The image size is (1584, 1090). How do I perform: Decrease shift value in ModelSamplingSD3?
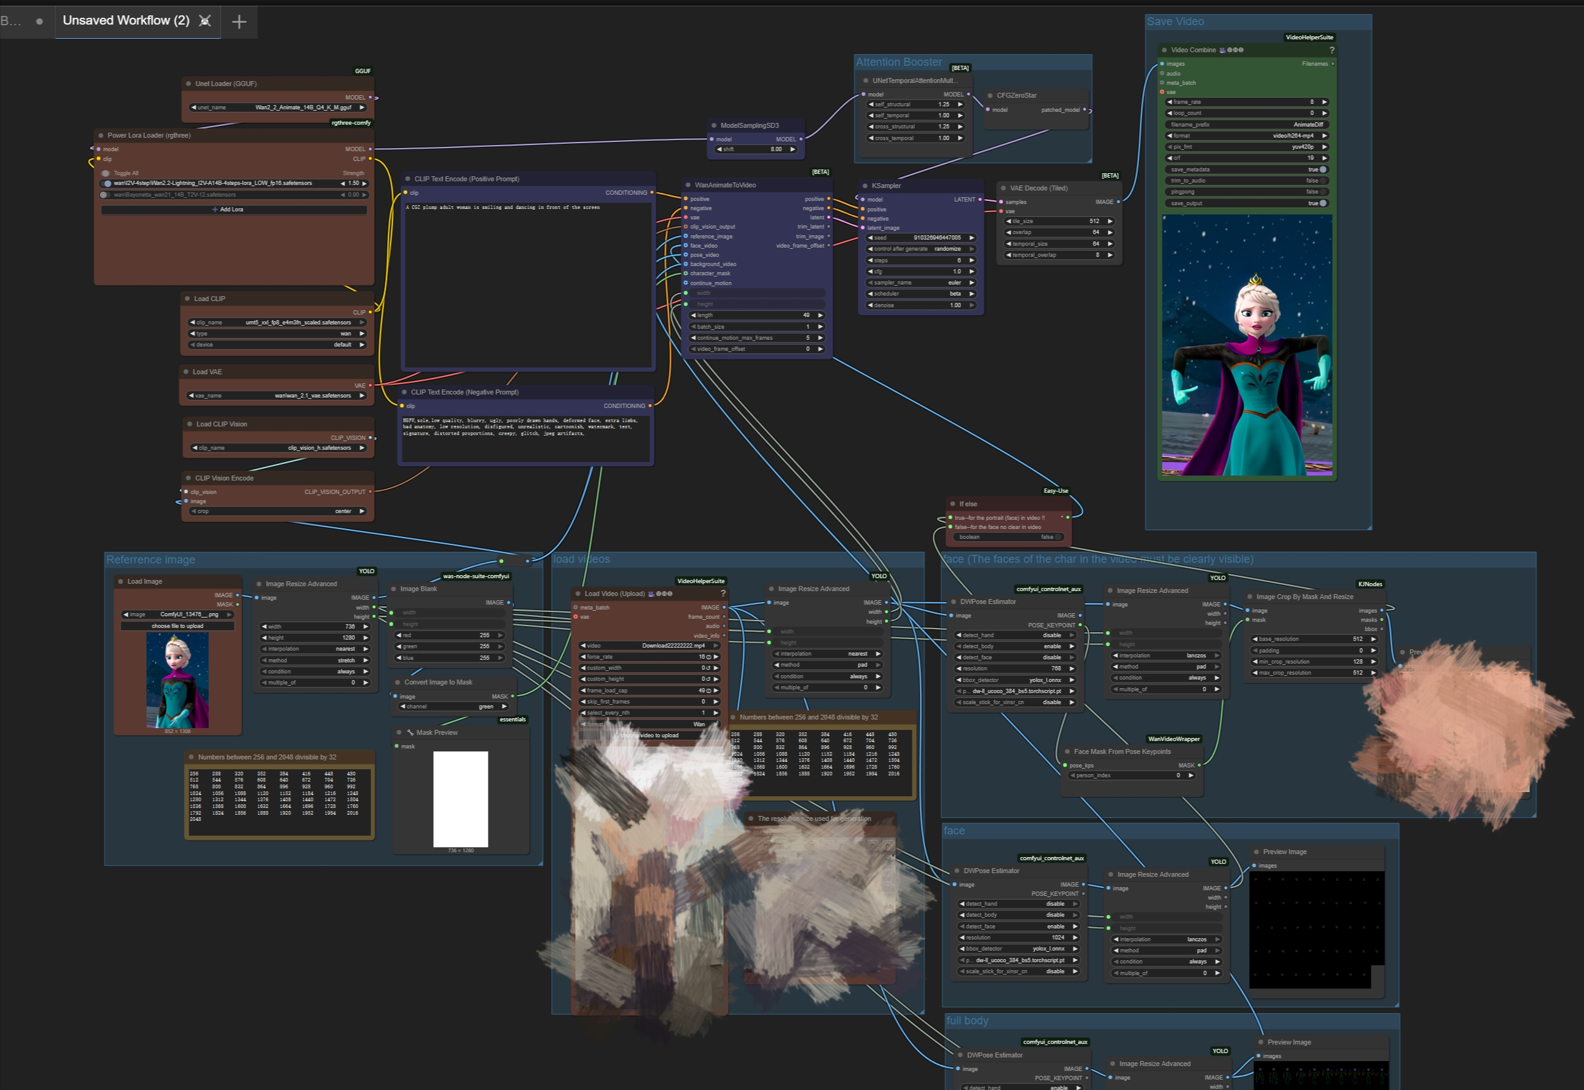719,149
